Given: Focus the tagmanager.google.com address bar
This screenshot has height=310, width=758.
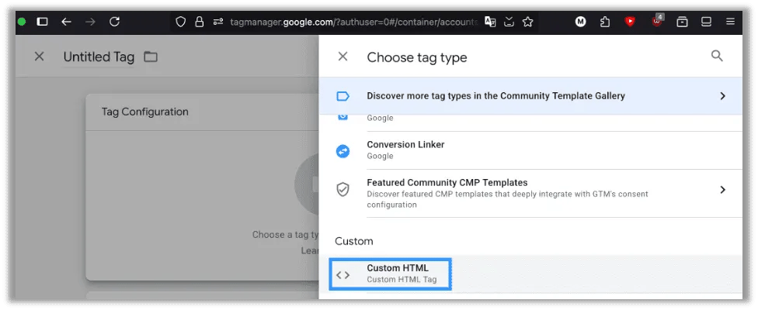Looking at the screenshot, I should (x=354, y=22).
